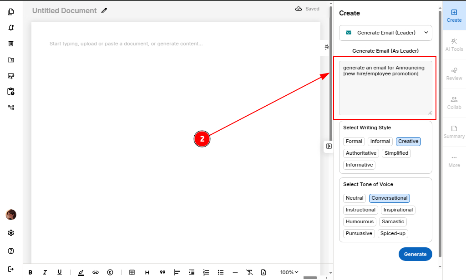Toggle bold formatting in bottom toolbar
The height and width of the screenshot is (280, 466).
[x=30, y=272]
